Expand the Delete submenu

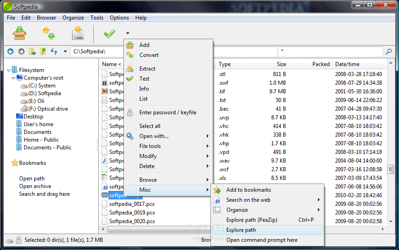click(169, 166)
